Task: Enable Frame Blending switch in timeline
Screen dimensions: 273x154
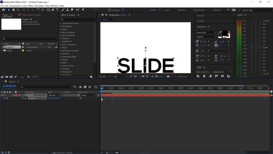Action: (x=85, y=87)
